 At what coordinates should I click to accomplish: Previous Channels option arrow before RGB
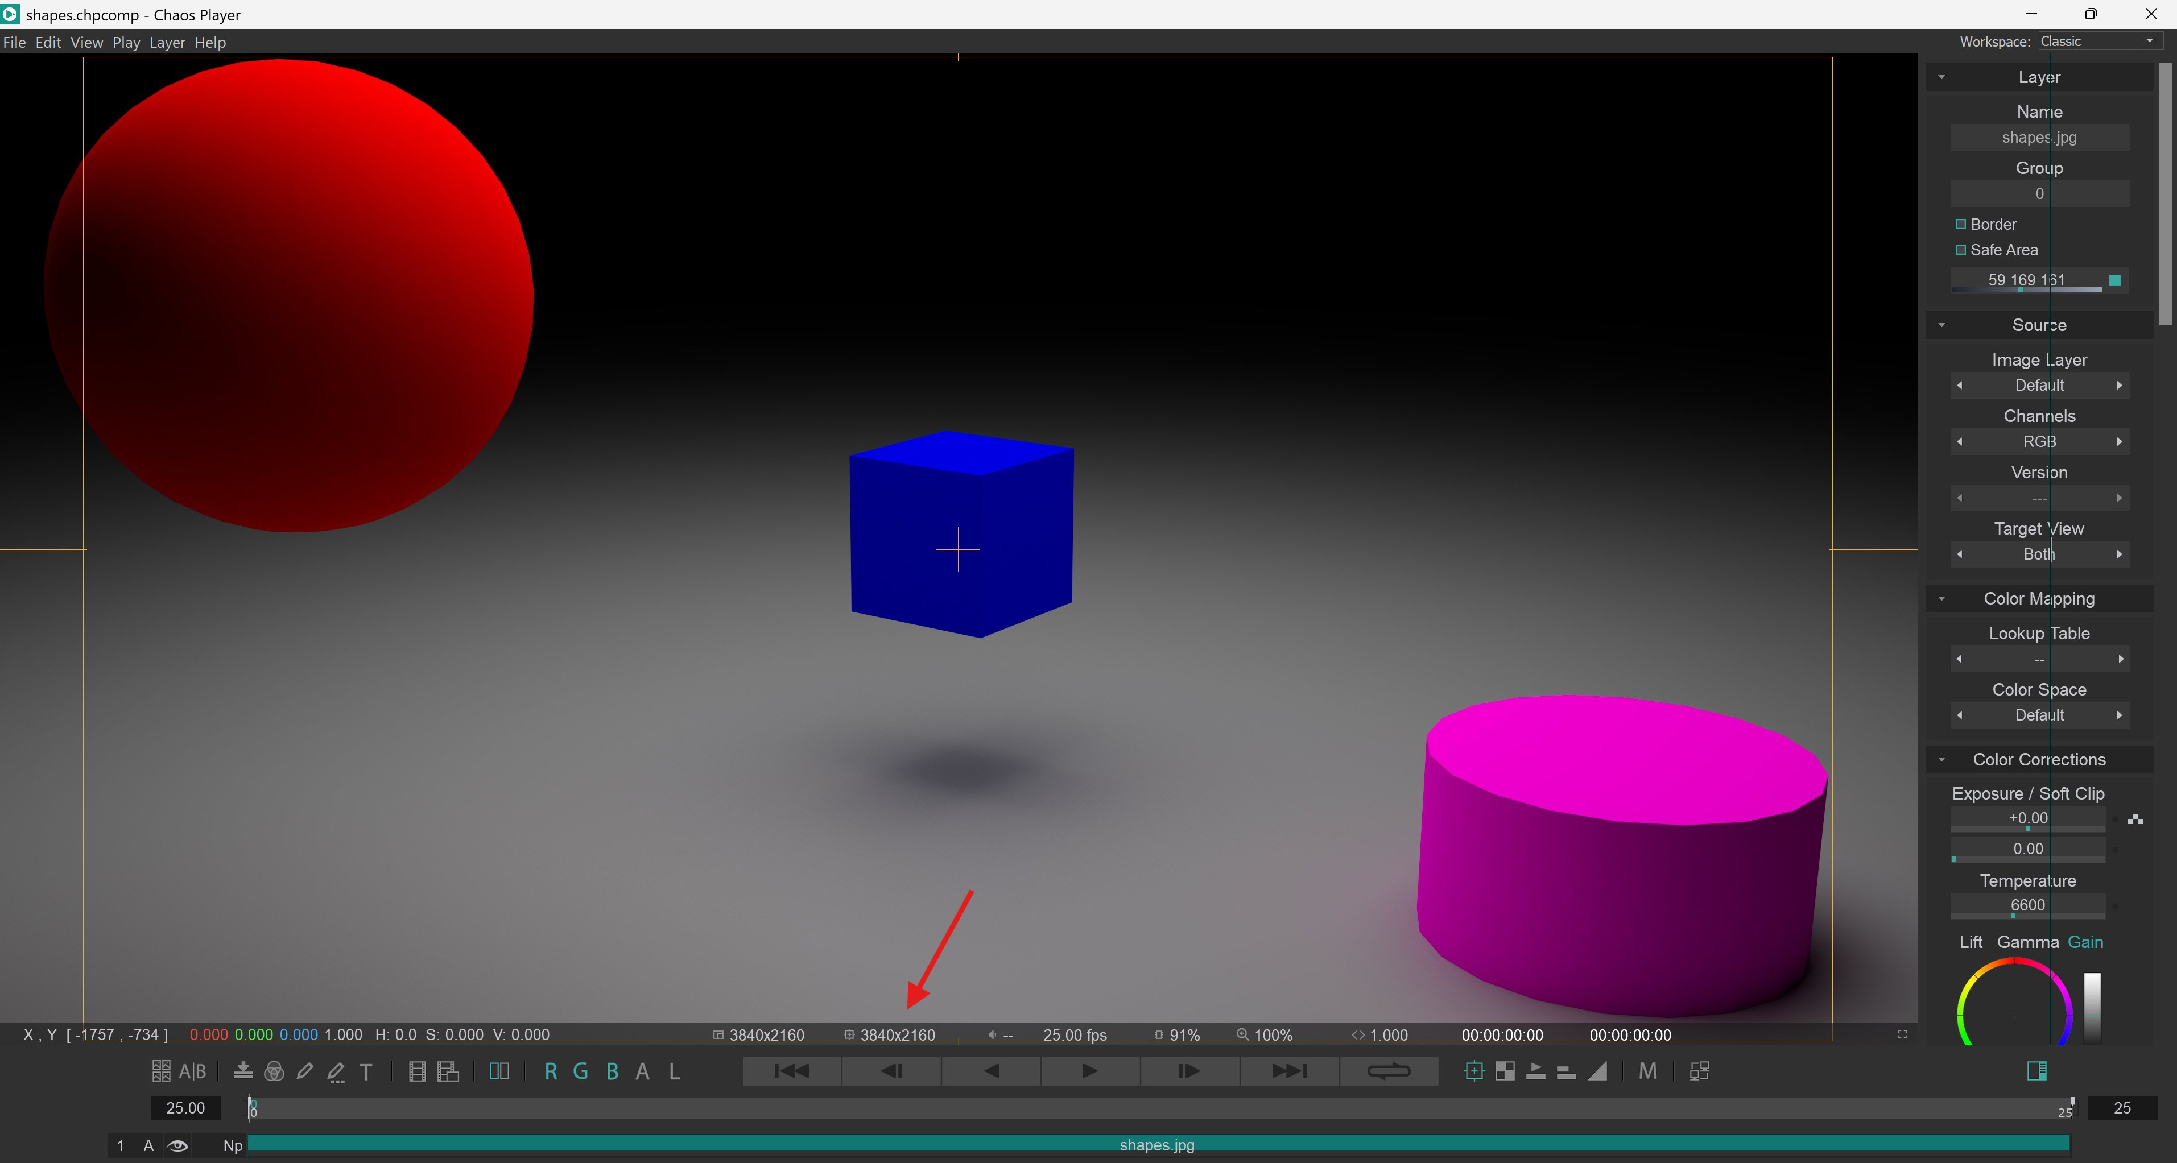coord(1960,442)
